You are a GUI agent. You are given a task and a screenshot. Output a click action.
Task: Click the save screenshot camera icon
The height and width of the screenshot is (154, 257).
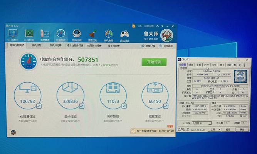(160, 46)
